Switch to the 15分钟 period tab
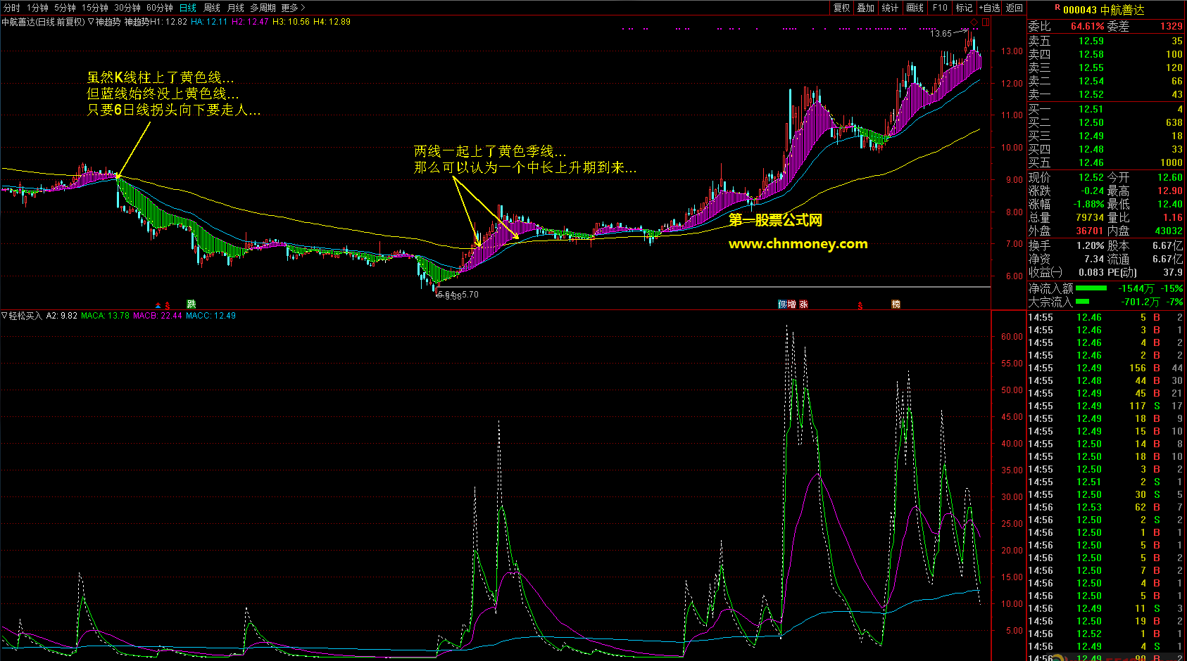This screenshot has width=1187, height=661. coord(95,8)
